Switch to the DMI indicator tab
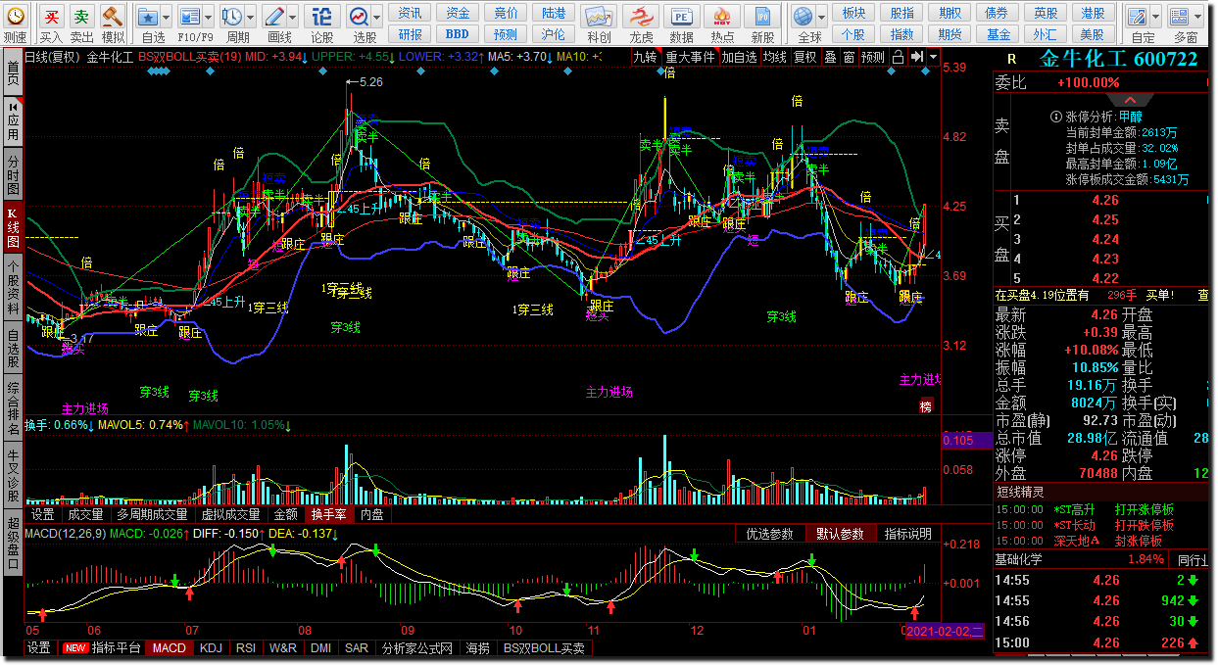1218x665 pixels. coord(320,648)
